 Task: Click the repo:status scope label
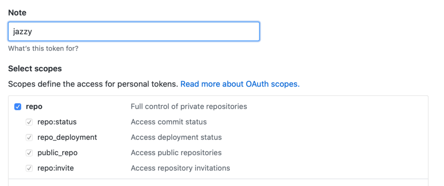(x=57, y=122)
